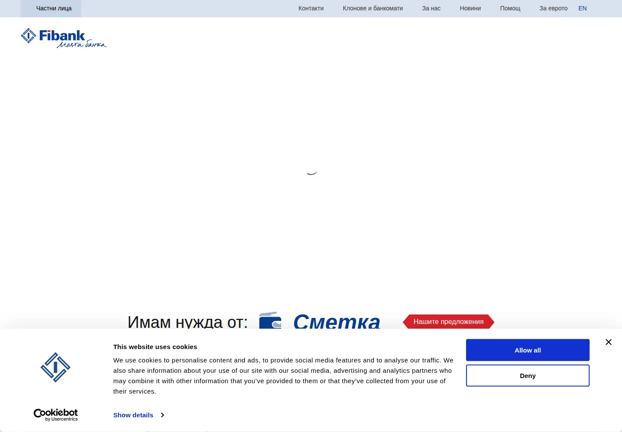The width and height of the screenshot is (622, 432).
Task: Switch language to EN
Action: (583, 8)
